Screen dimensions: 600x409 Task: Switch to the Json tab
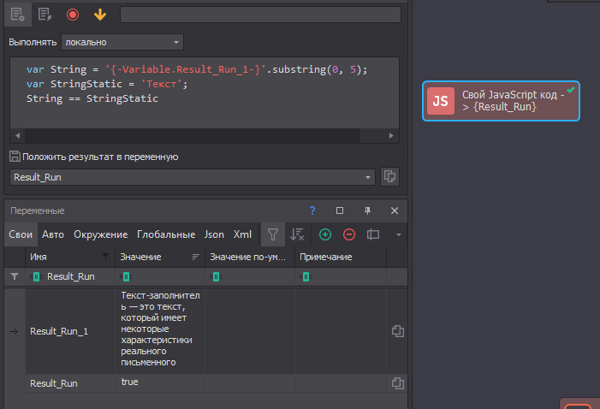click(214, 234)
